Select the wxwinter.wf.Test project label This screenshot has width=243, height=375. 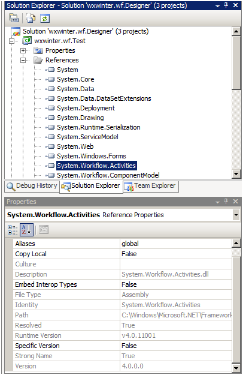pyautogui.click(x=60, y=41)
